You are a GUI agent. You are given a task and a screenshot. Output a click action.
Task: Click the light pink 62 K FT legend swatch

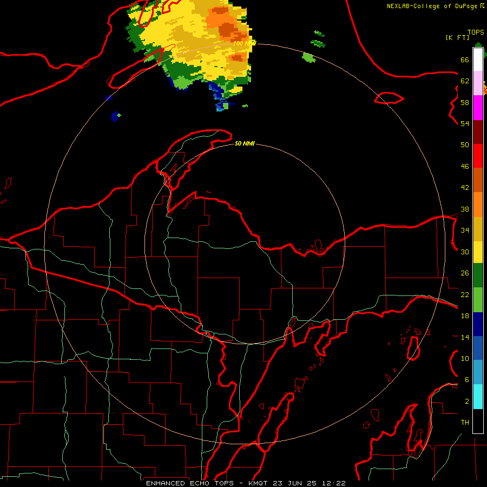click(x=478, y=83)
